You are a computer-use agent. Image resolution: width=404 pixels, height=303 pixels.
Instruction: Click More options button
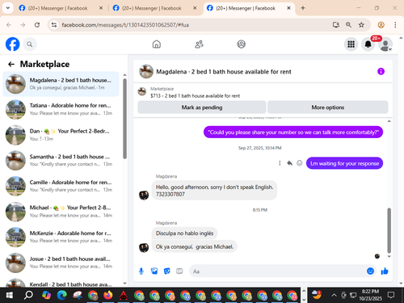[328, 107]
